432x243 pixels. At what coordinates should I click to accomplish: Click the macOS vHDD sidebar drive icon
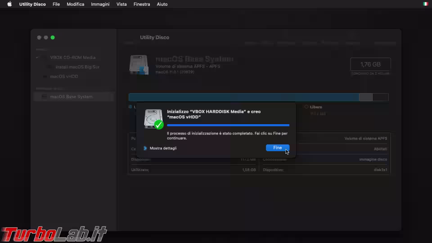click(x=45, y=76)
